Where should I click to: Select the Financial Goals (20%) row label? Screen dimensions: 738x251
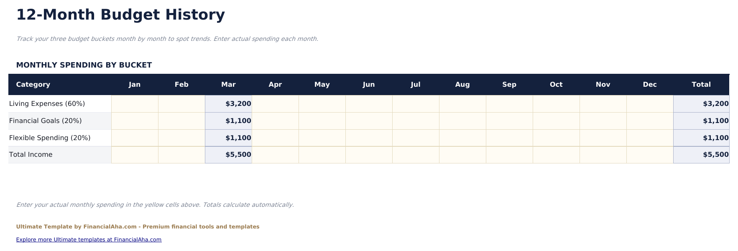[x=45, y=121]
